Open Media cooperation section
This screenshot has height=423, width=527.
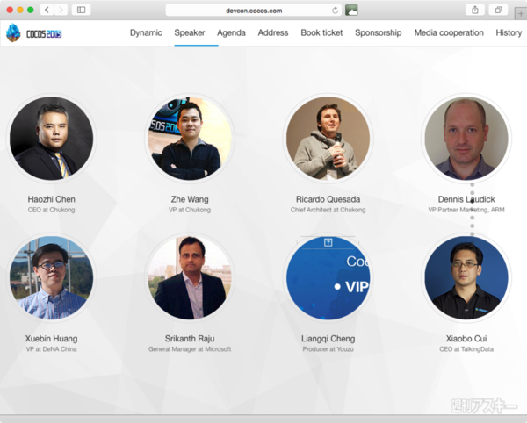pos(449,32)
